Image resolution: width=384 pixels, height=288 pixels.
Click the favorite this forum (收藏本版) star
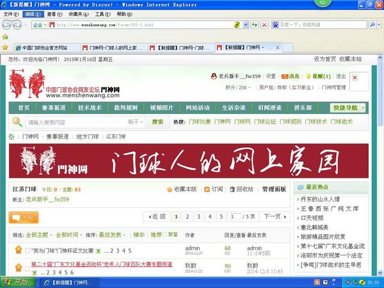pos(169,189)
